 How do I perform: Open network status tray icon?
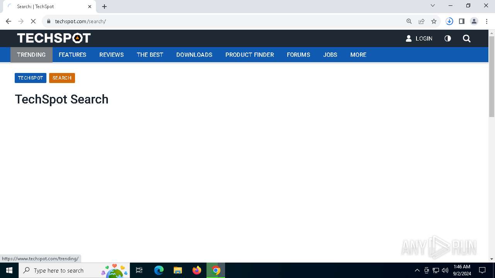(x=436, y=270)
